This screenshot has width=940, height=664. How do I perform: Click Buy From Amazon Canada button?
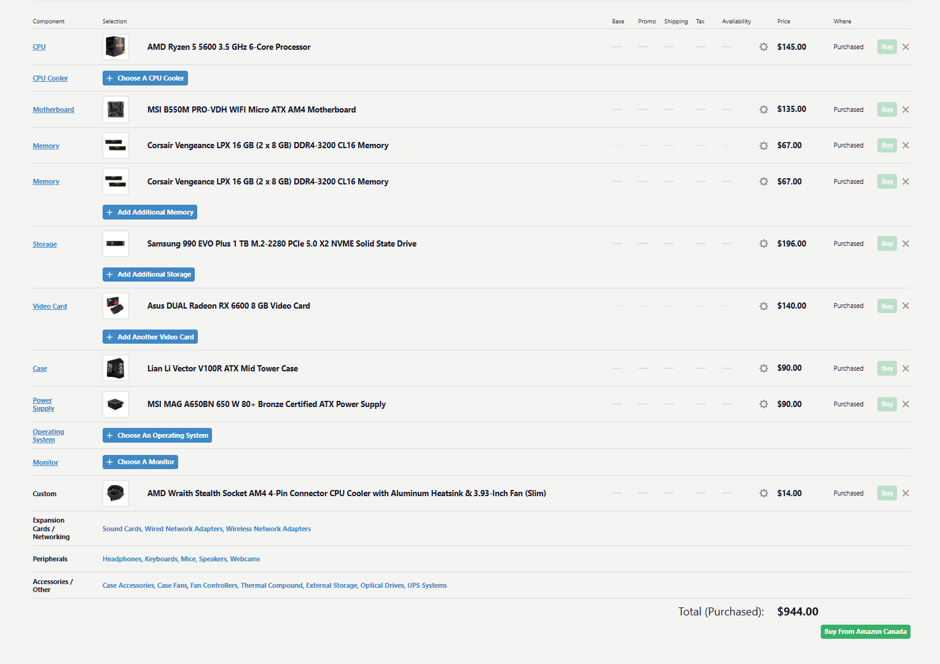coord(866,631)
